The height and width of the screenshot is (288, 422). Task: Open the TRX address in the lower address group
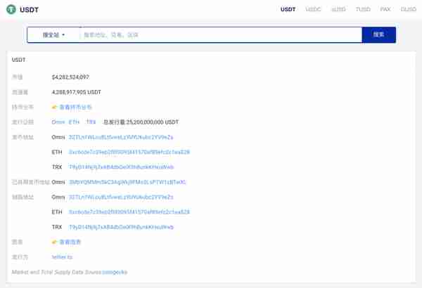[122, 227]
